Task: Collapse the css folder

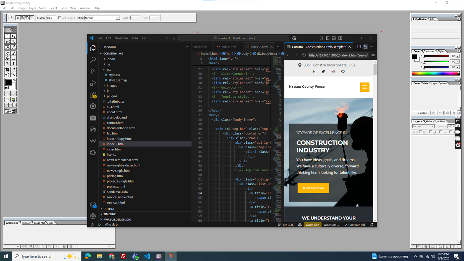Action: coord(104,70)
